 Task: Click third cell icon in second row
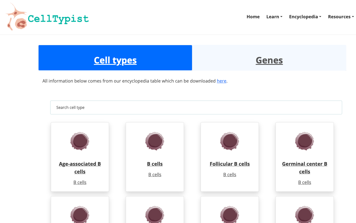tap(230, 215)
